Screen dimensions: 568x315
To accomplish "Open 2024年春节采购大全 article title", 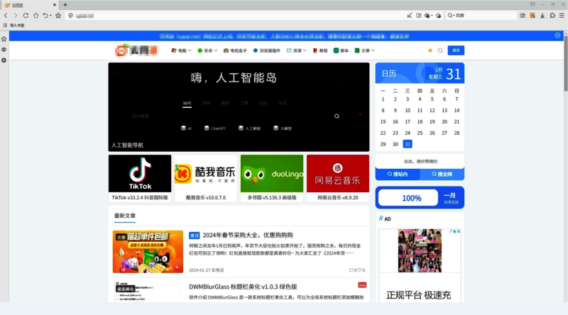I will (x=248, y=236).
